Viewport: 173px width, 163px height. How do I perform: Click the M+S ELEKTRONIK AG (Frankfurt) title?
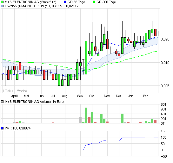point(30,2)
